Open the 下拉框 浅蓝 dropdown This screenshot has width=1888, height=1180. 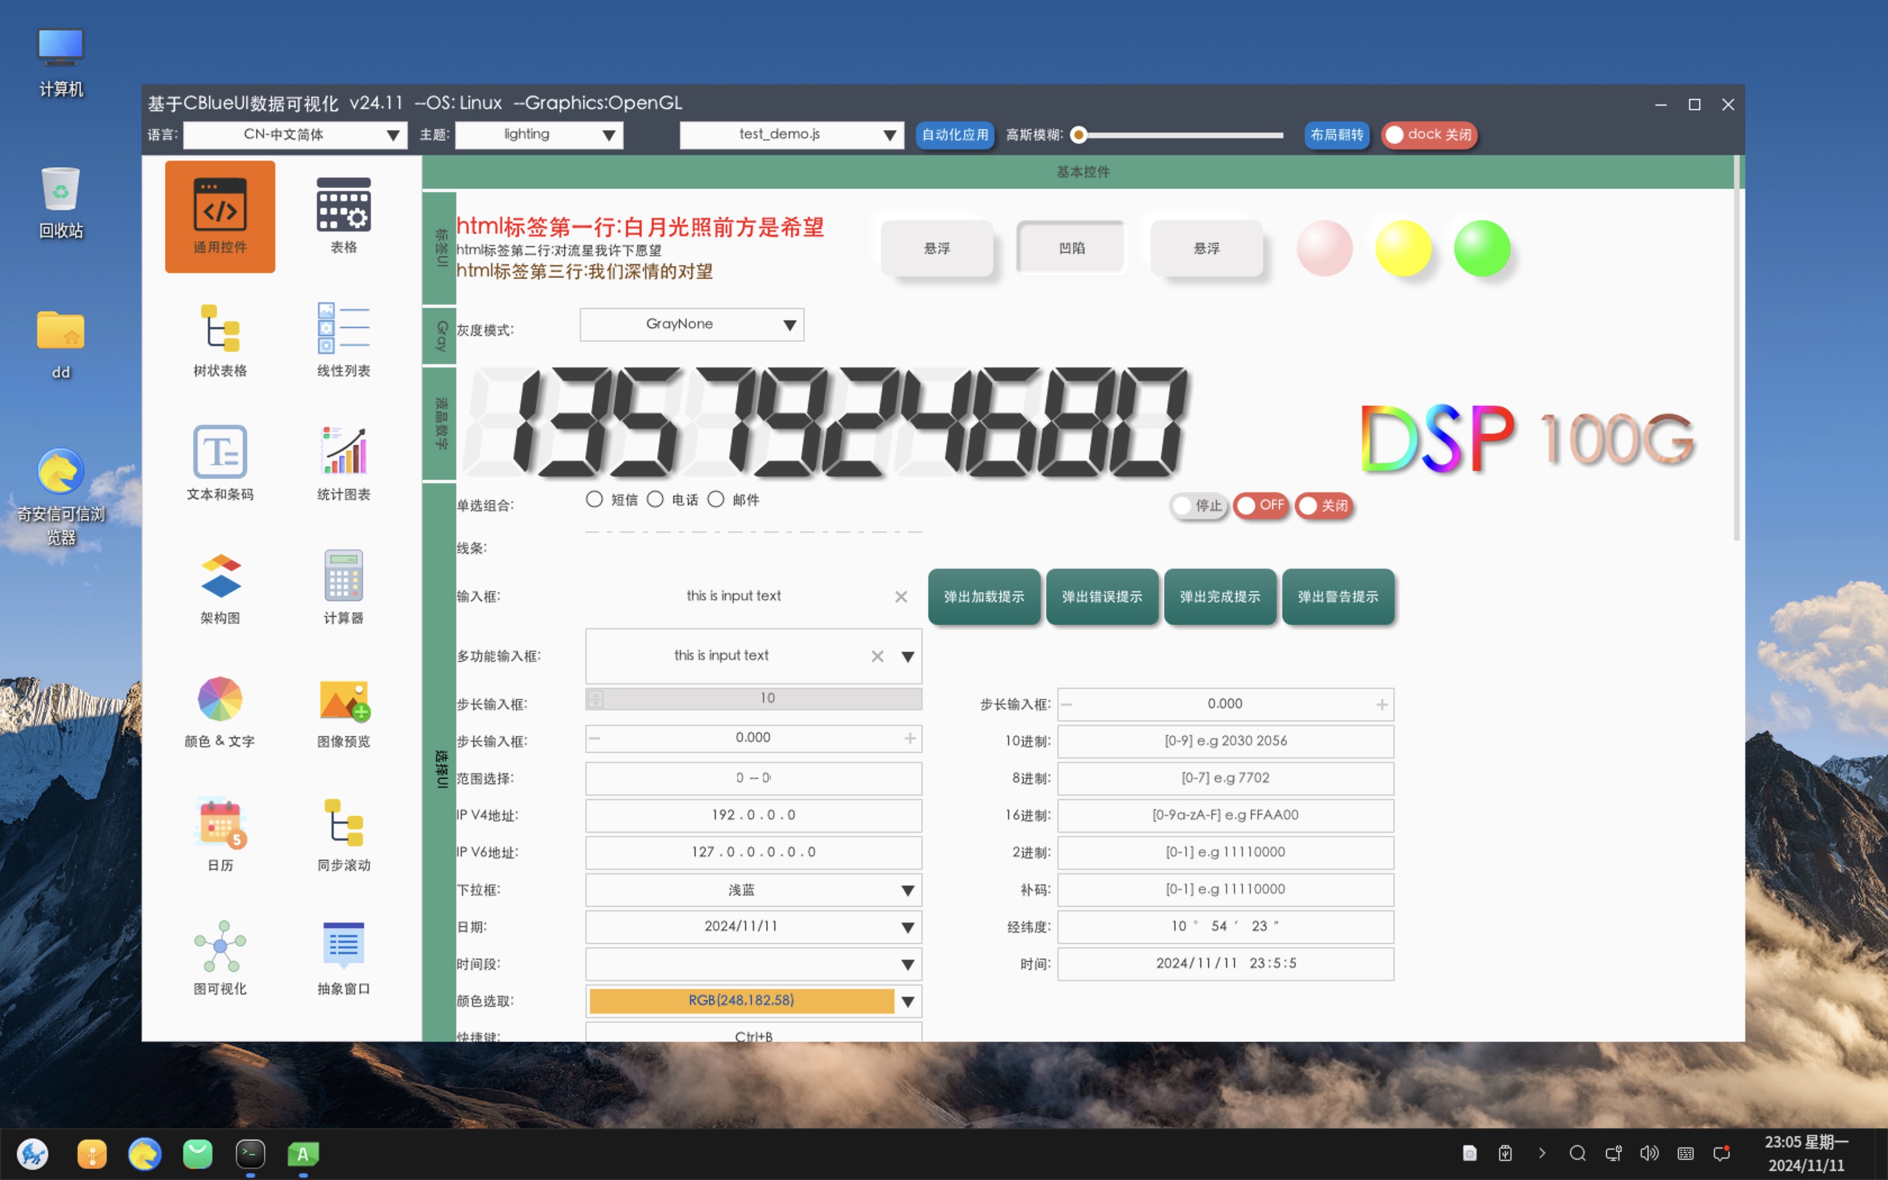[x=754, y=891]
